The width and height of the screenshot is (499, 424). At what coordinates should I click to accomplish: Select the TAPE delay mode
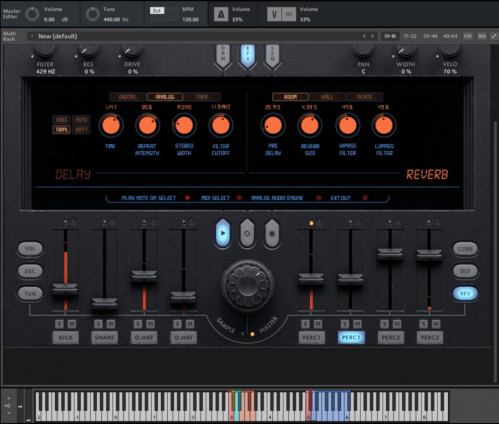(202, 97)
